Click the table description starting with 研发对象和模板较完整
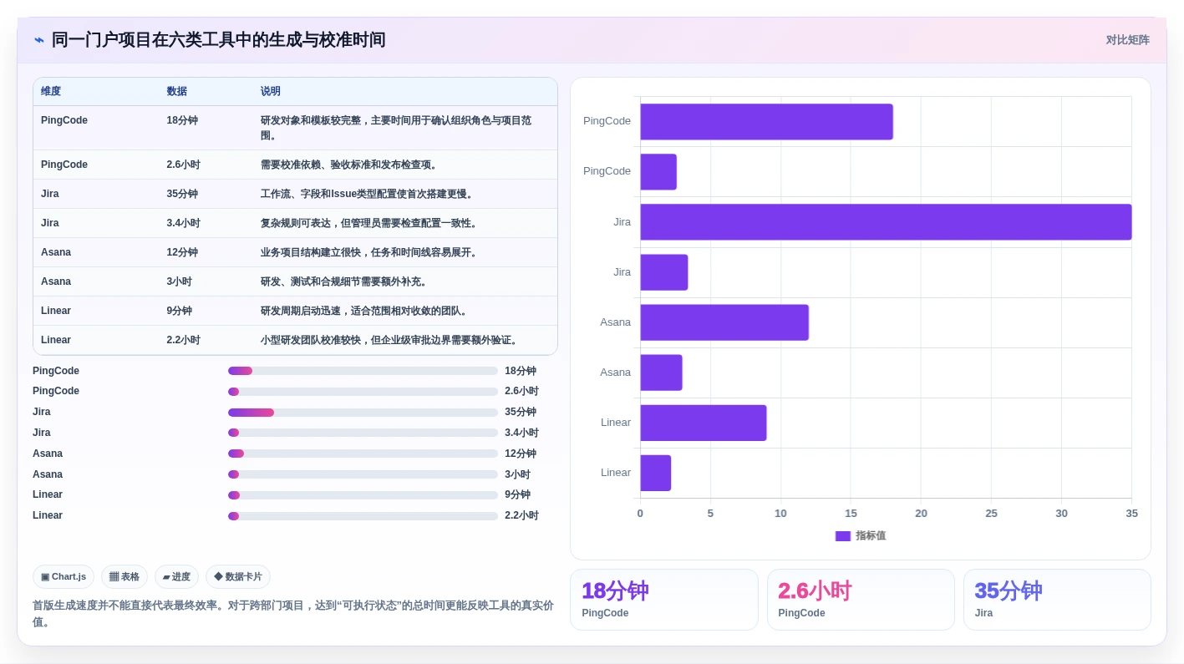The image size is (1184, 664). click(396, 128)
